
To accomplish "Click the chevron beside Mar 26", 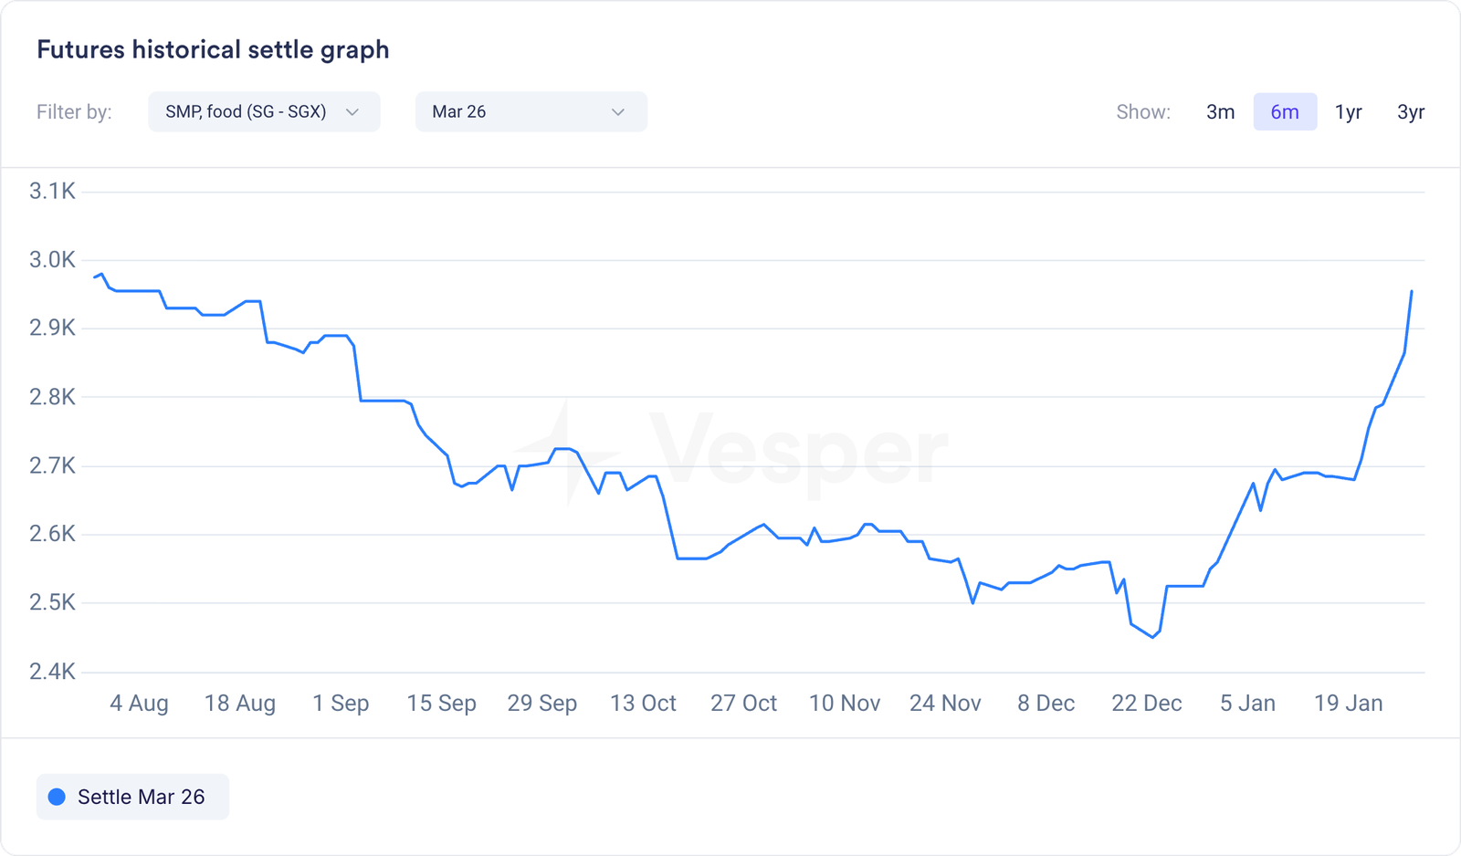I will (618, 112).
